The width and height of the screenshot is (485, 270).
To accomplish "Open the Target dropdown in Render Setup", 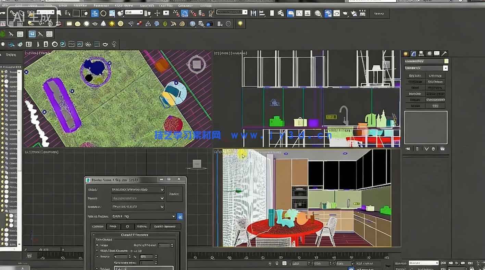I will [137, 190].
